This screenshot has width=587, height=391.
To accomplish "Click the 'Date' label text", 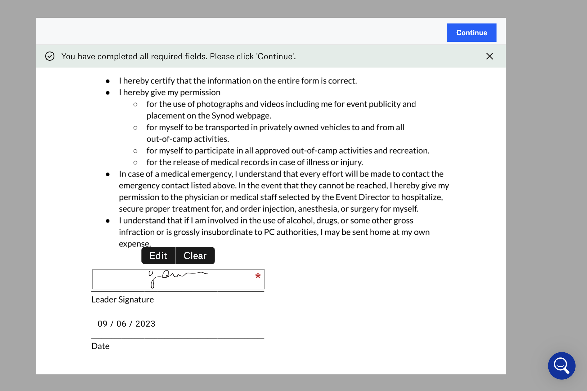I will tap(100, 346).
